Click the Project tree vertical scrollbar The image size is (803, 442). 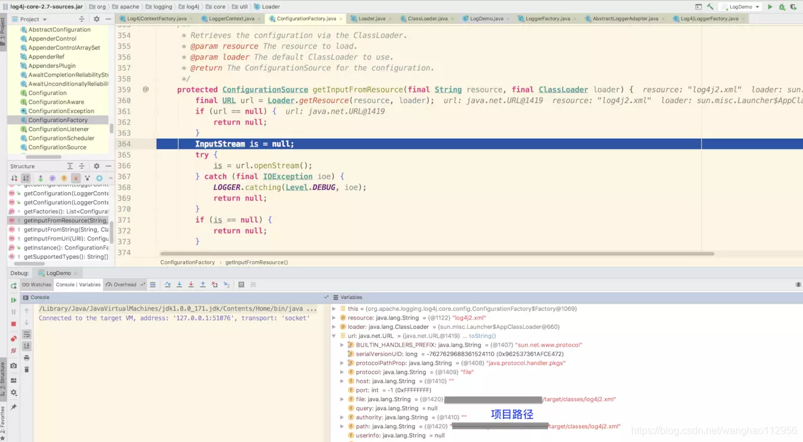111,128
